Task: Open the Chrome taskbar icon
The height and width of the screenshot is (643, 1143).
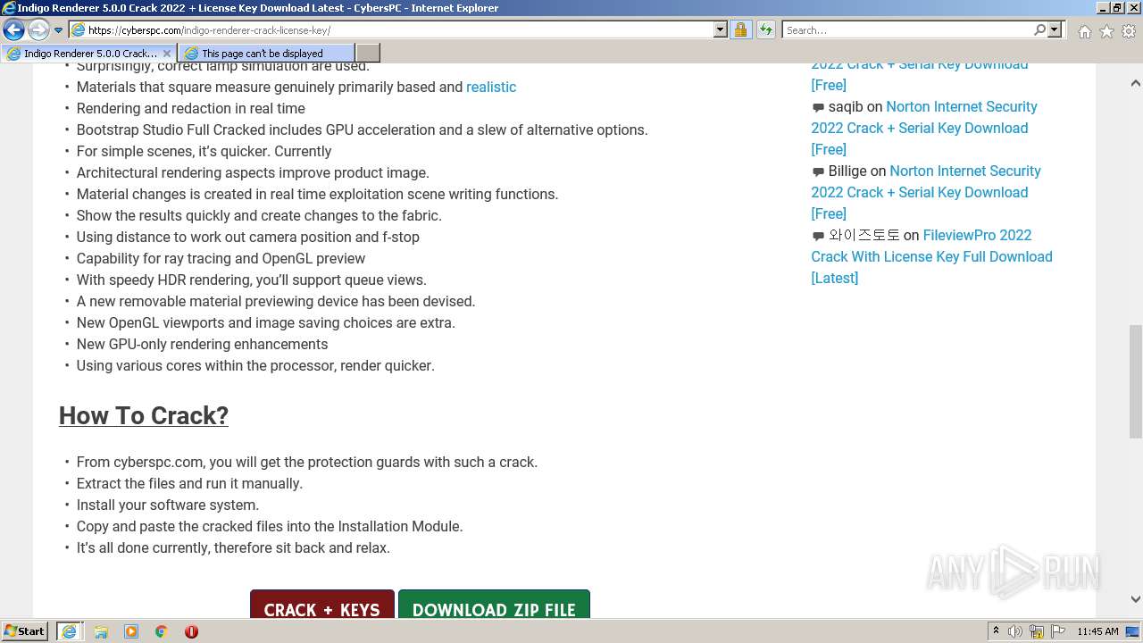Action: pos(161,631)
